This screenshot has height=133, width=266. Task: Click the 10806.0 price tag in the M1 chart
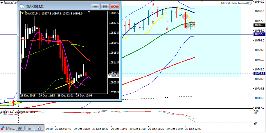[113, 76]
